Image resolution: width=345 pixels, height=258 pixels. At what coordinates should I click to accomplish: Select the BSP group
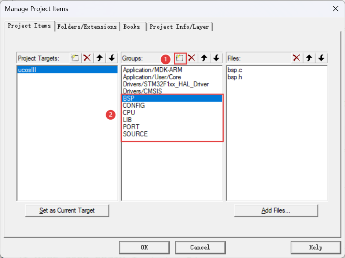[x=172, y=98]
